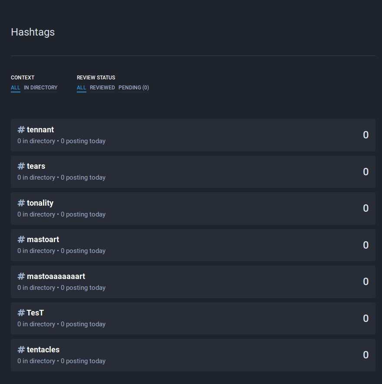Click the usage count 0 for tentacles

point(366,355)
